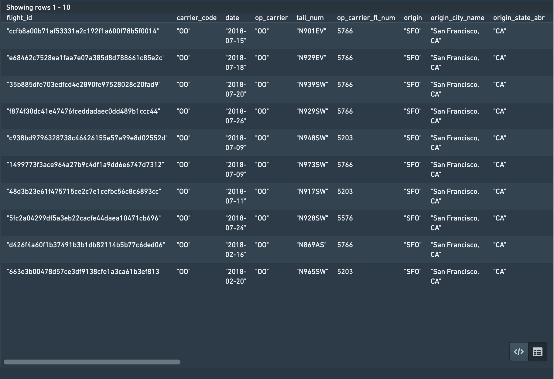Select flight_id starting with "d426f4a60f1b"

86,245
